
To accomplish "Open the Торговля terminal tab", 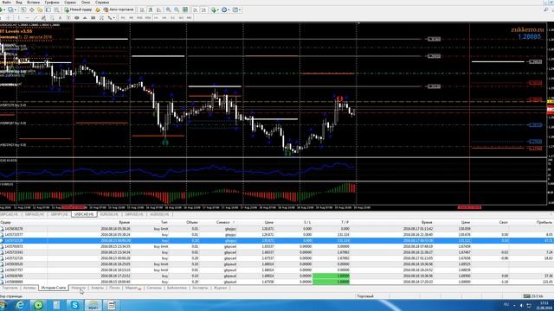I will [10, 288].
